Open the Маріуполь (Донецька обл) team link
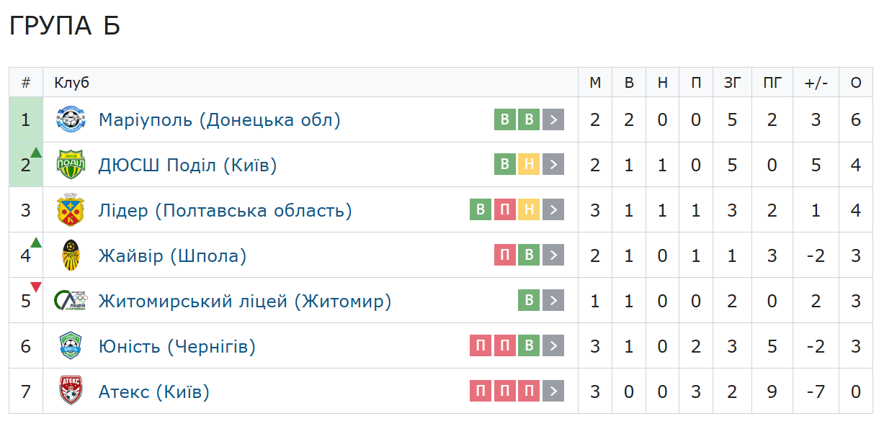Screen dimensions: 879x421 click(x=219, y=119)
